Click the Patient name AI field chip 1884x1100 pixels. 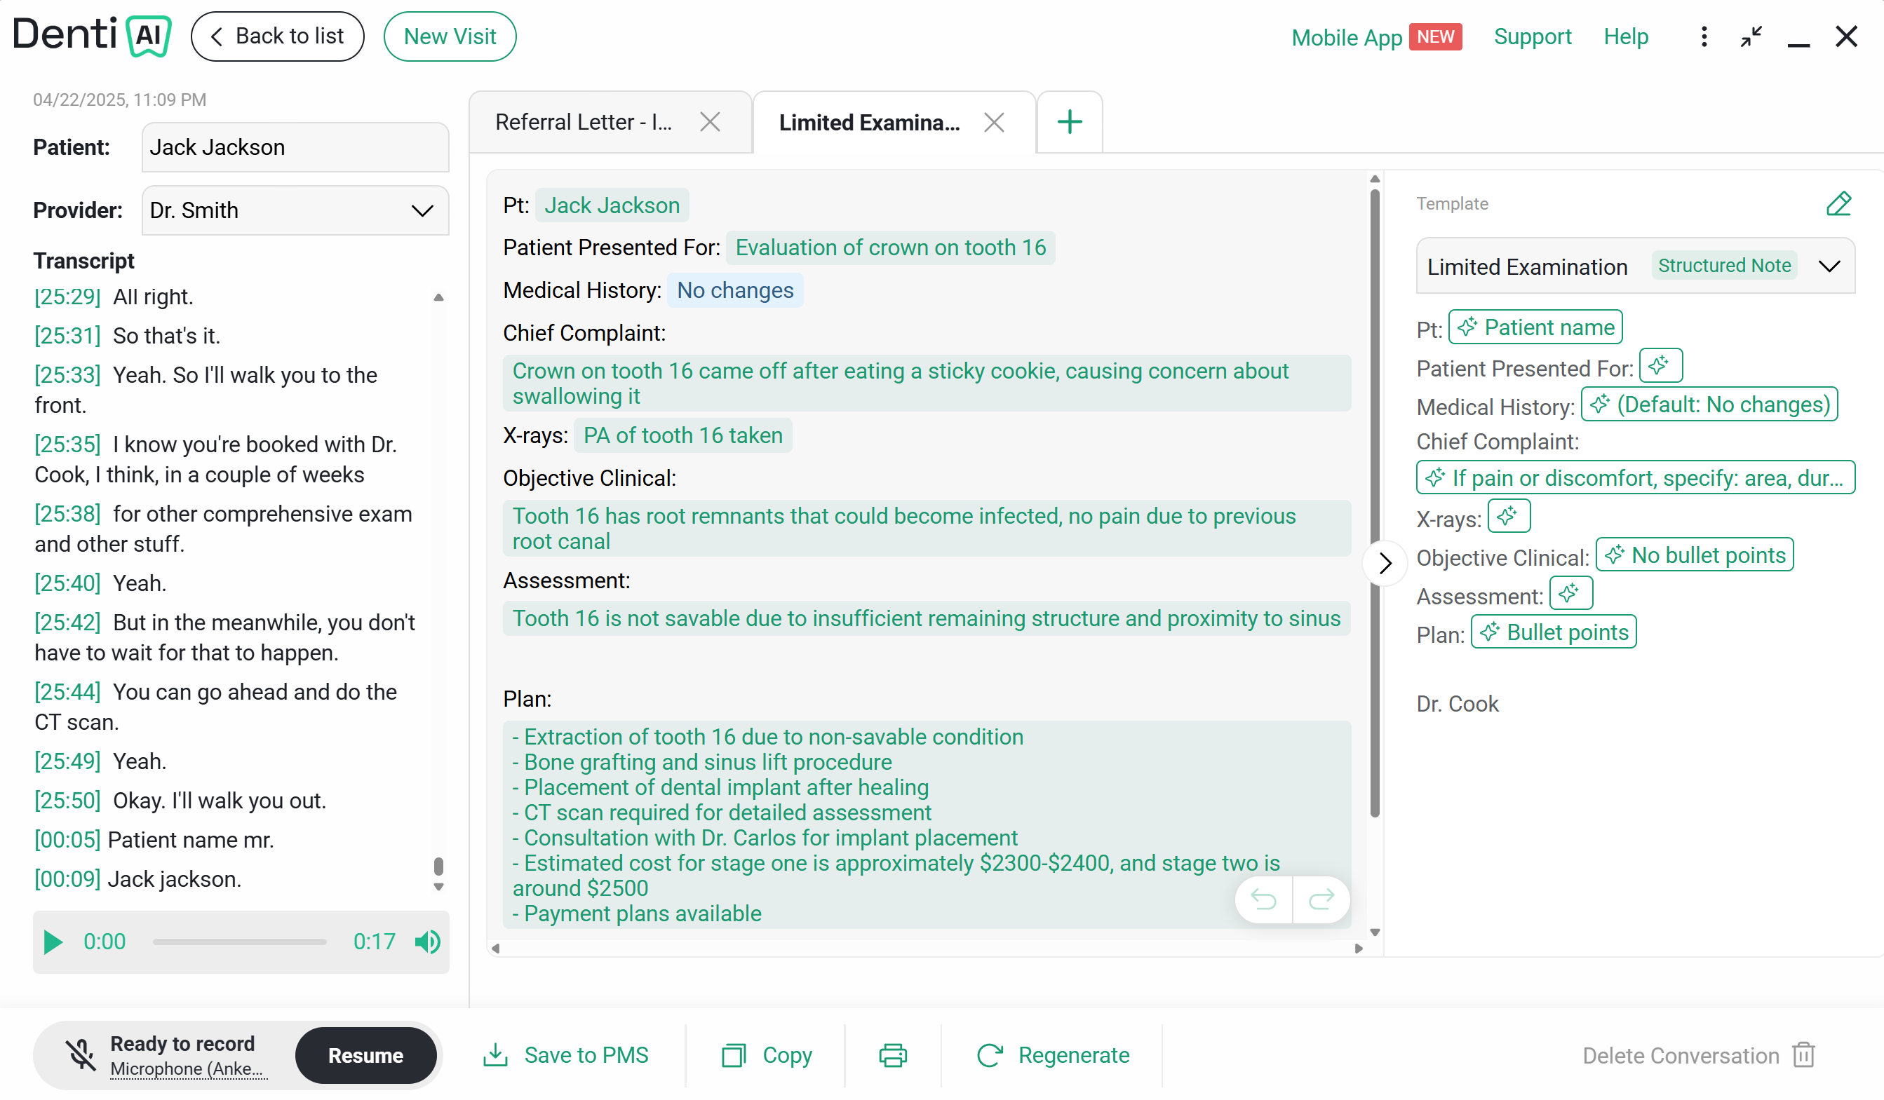point(1535,327)
